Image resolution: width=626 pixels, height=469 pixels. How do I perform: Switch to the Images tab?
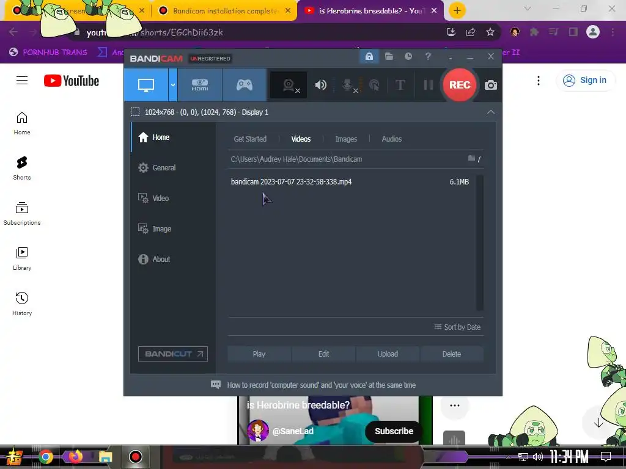pos(346,139)
